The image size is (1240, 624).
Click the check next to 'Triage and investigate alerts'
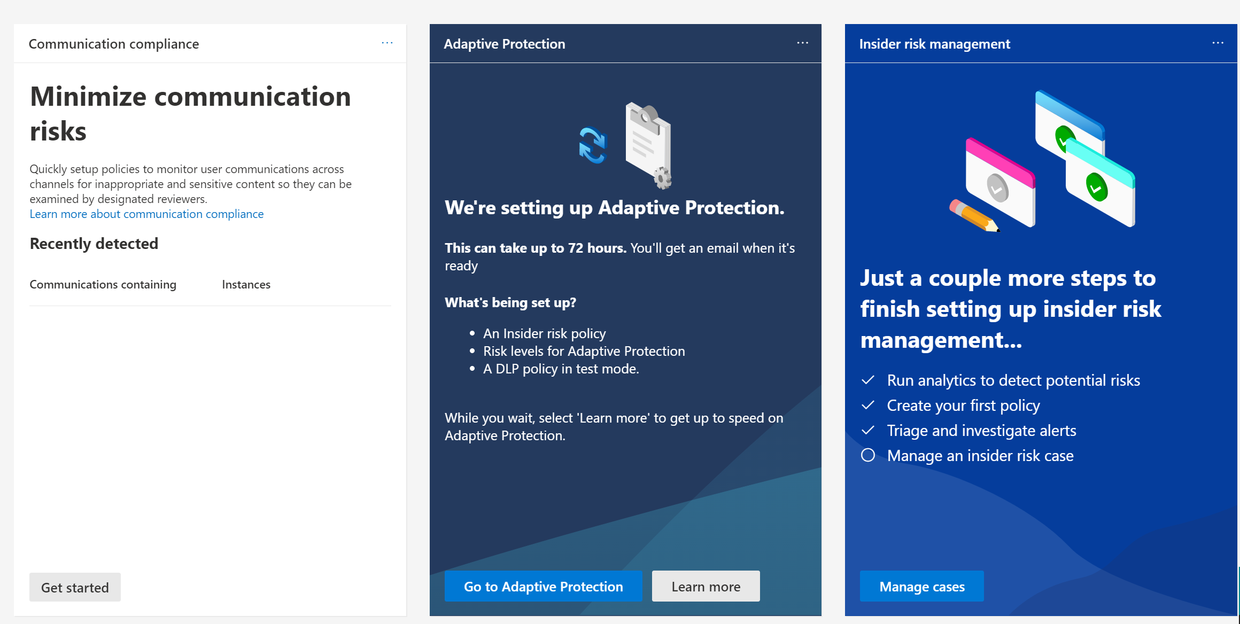pos(868,430)
